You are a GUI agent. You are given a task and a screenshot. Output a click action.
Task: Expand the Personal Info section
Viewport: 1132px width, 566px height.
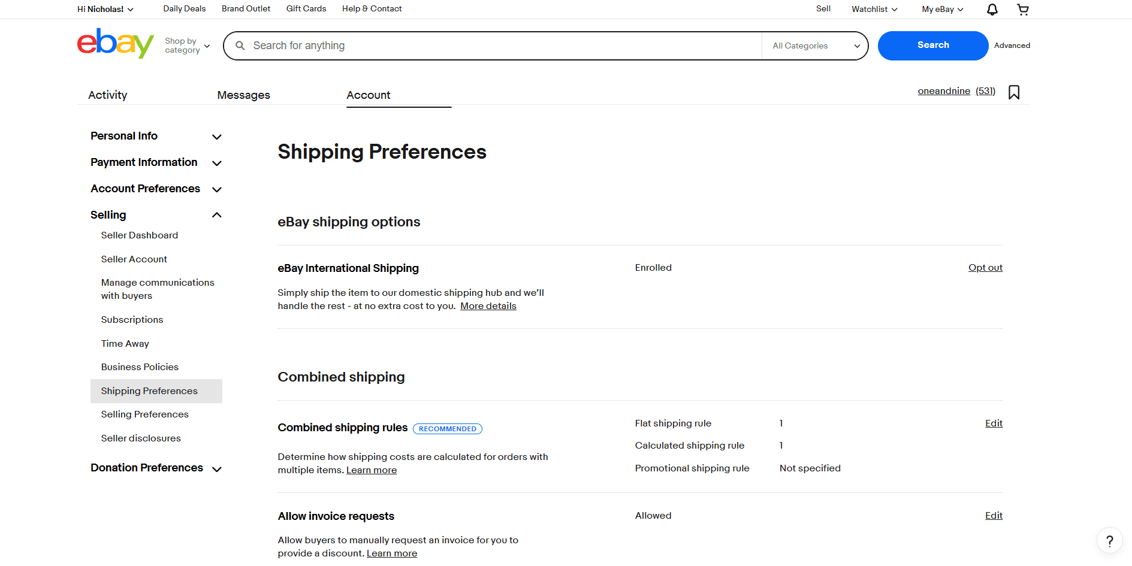[216, 137]
